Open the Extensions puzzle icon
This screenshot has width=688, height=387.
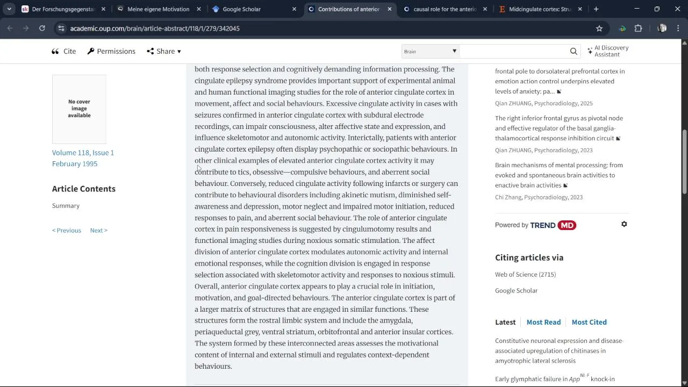click(x=639, y=28)
